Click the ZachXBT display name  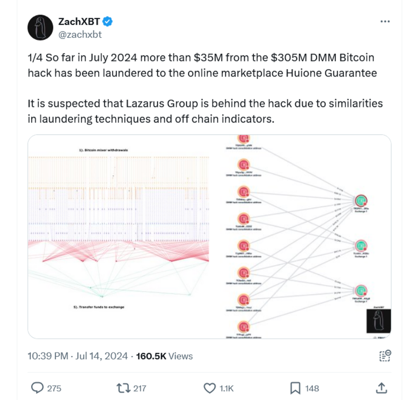tap(79, 21)
